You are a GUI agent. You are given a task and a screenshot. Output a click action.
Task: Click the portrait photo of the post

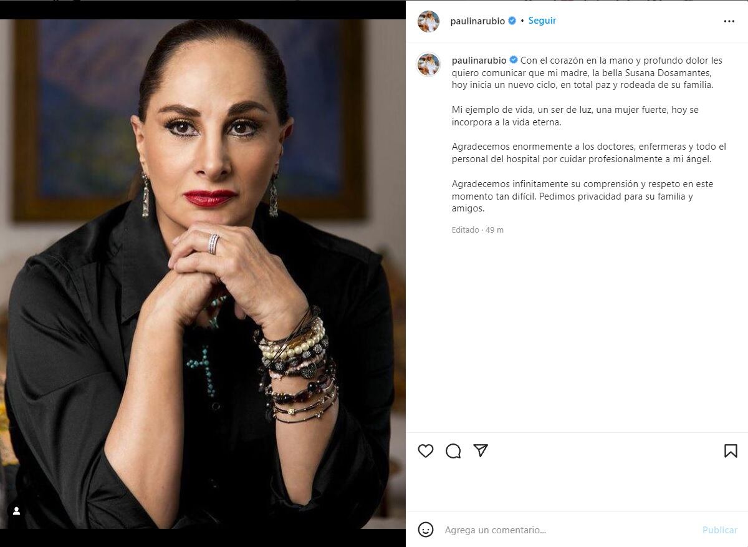203,274
